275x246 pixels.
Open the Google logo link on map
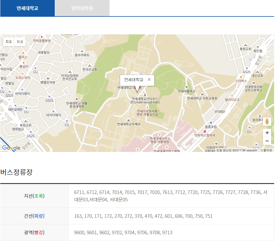11,148
